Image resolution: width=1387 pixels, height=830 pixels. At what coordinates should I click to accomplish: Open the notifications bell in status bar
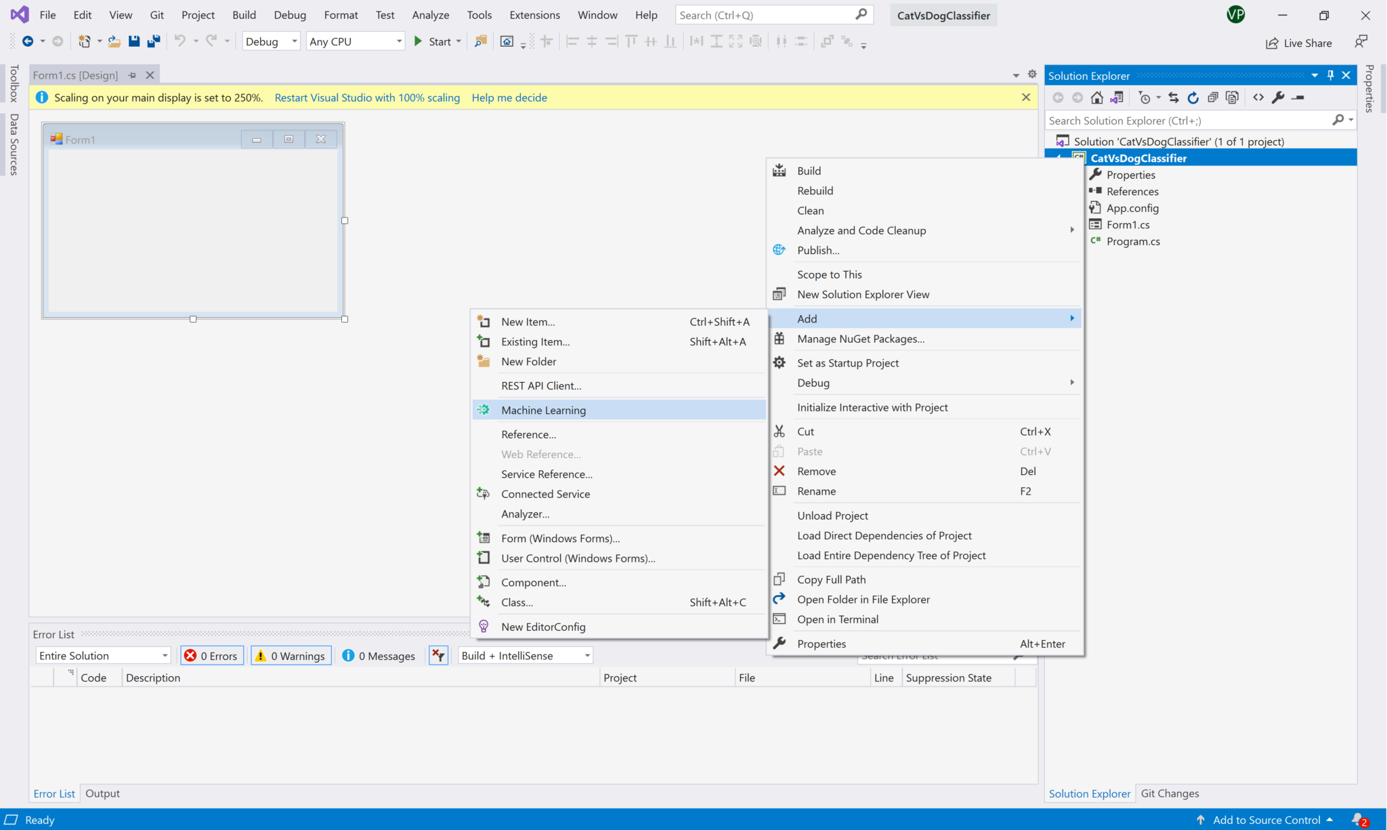pyautogui.click(x=1359, y=820)
